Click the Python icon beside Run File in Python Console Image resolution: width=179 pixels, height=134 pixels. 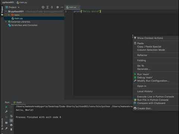point(135,100)
